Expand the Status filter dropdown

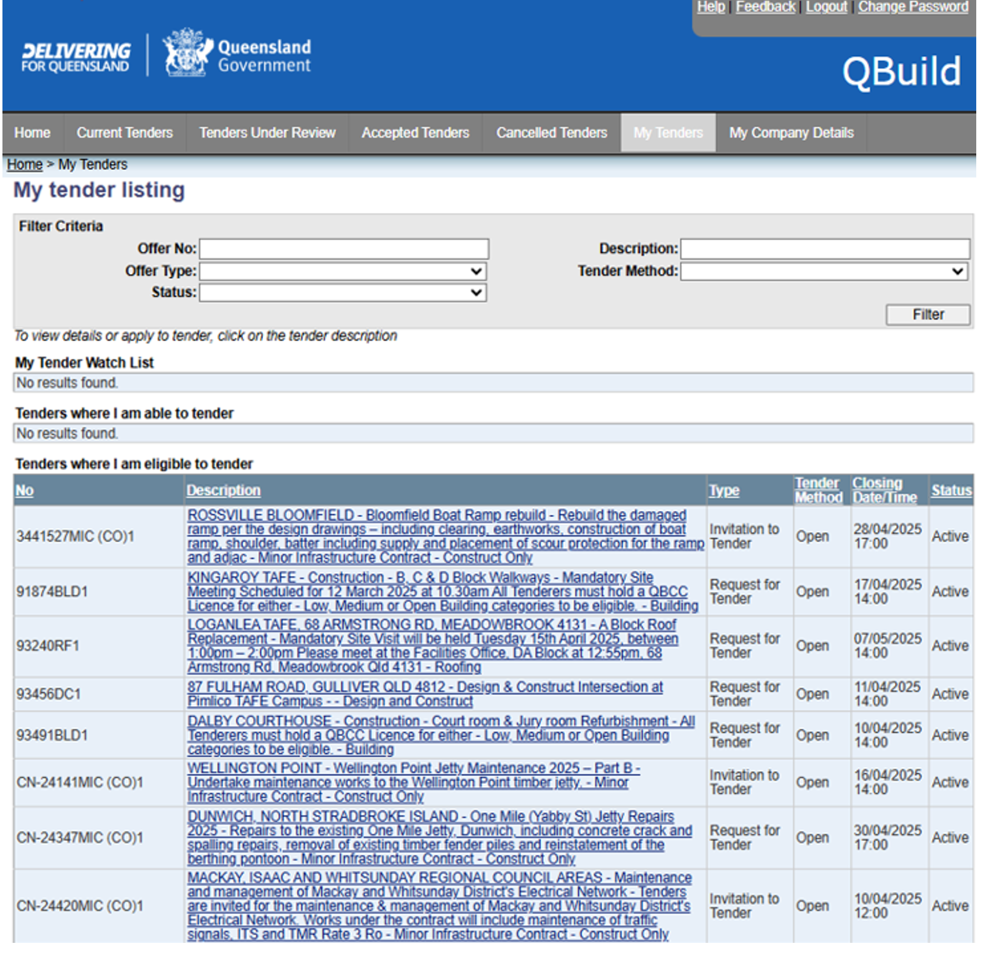343,293
